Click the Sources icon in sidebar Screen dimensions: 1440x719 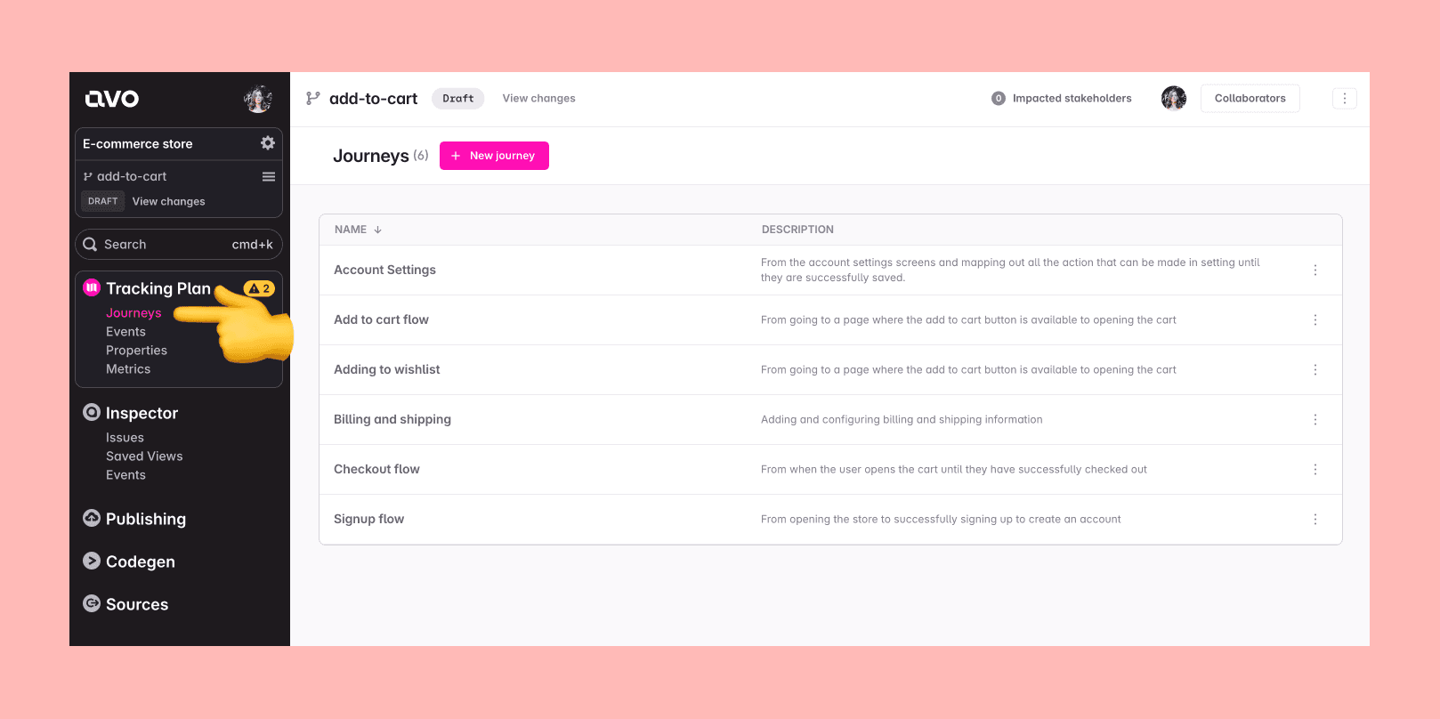click(92, 603)
